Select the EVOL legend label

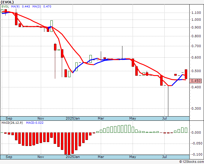click(x=5, y=7)
